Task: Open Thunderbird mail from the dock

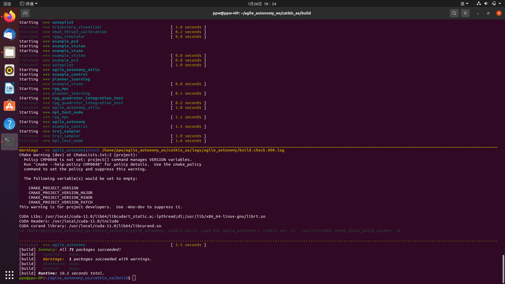Action: [9, 34]
